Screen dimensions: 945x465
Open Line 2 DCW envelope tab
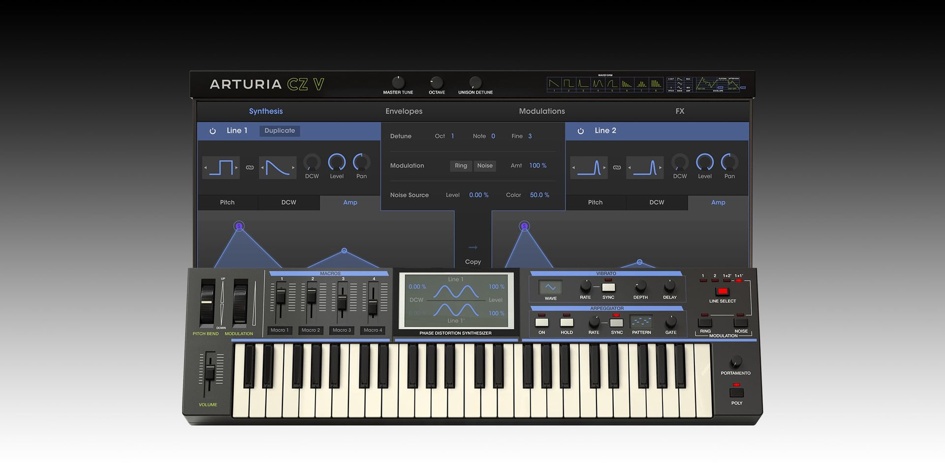click(657, 202)
